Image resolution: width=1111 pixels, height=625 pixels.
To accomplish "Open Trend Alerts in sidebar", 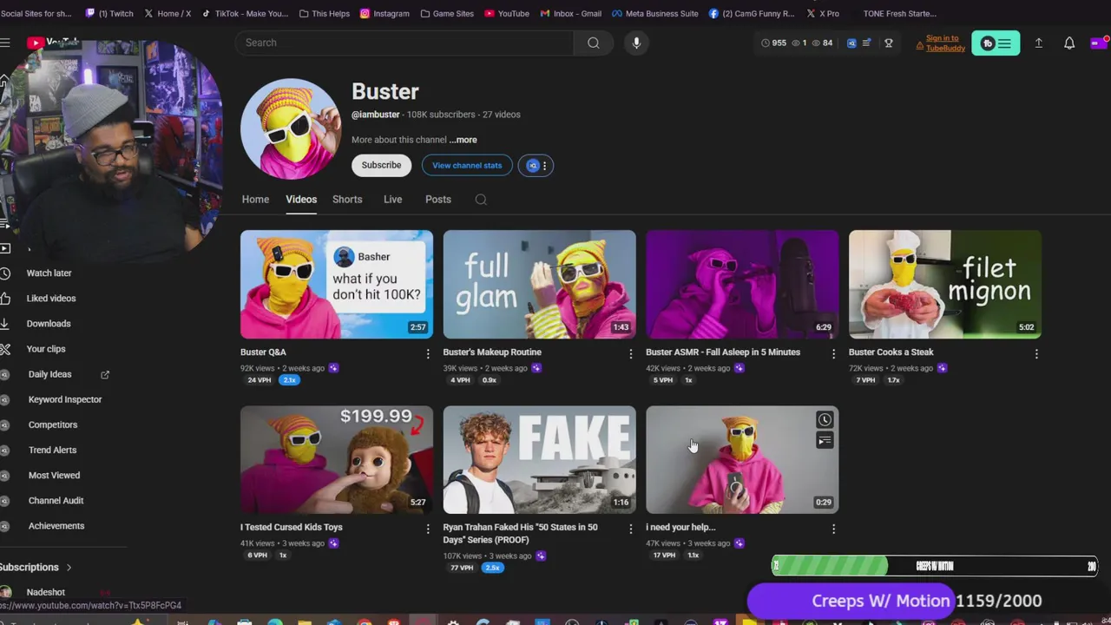I will [52, 450].
